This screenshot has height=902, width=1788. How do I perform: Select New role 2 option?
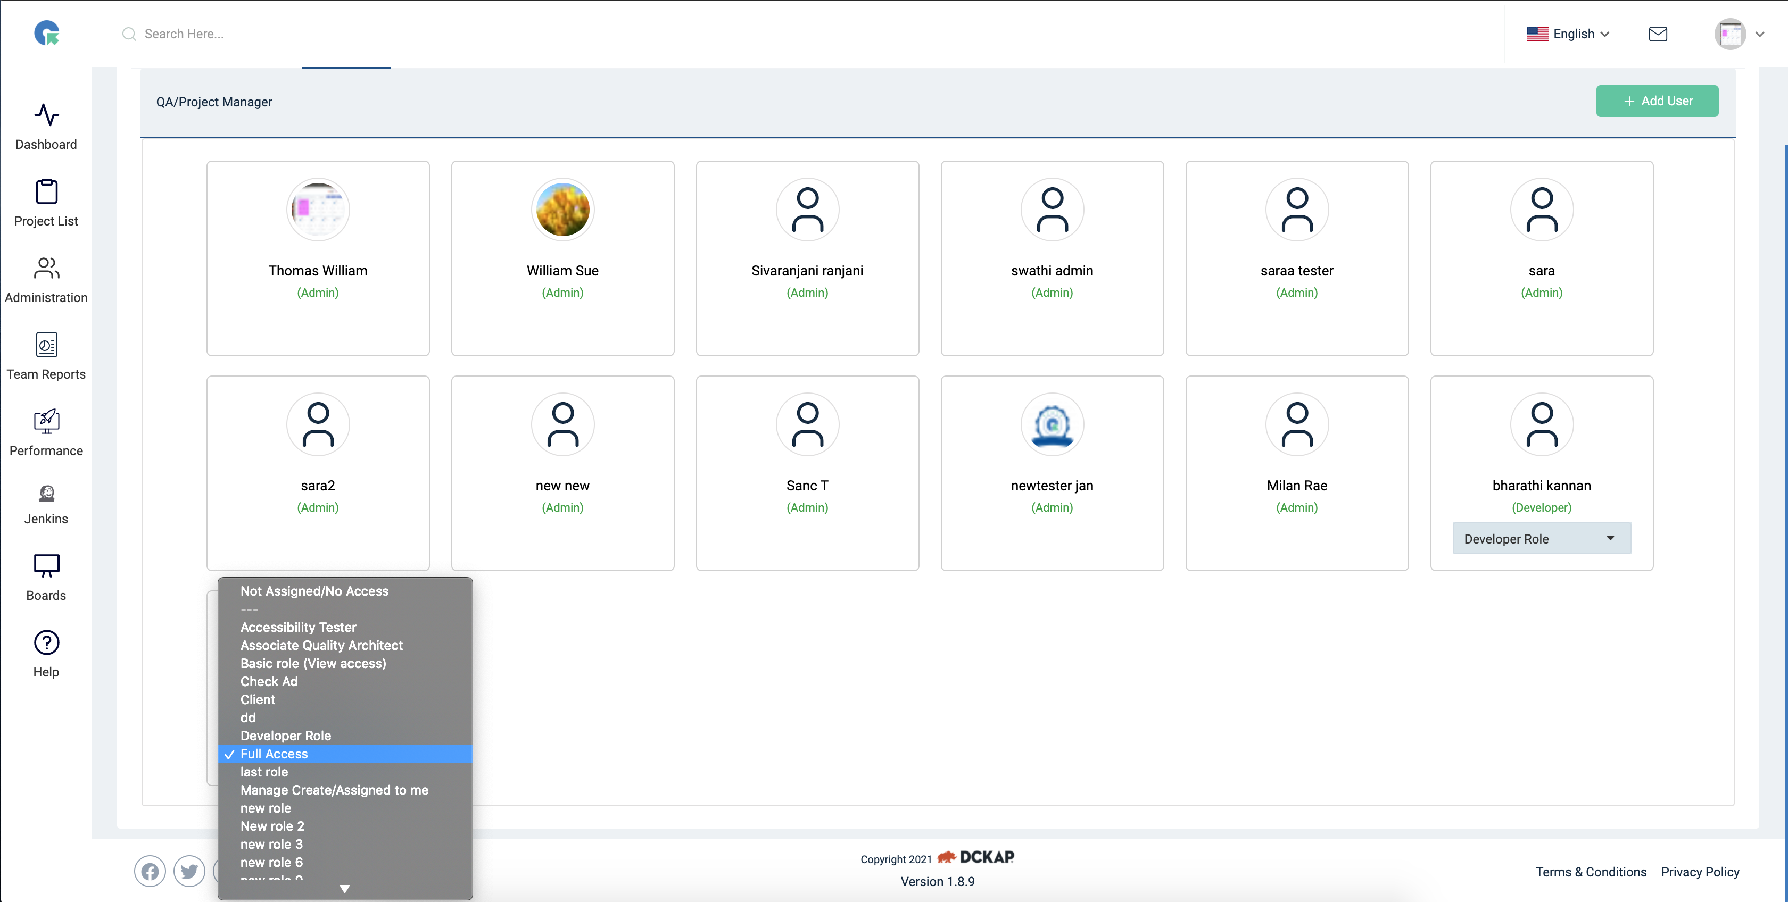345,825
